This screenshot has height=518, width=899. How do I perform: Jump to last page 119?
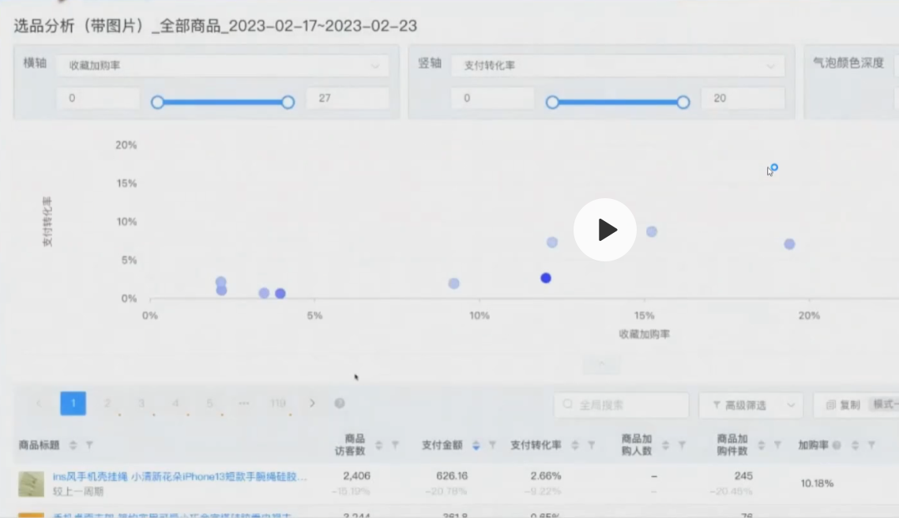(x=277, y=404)
